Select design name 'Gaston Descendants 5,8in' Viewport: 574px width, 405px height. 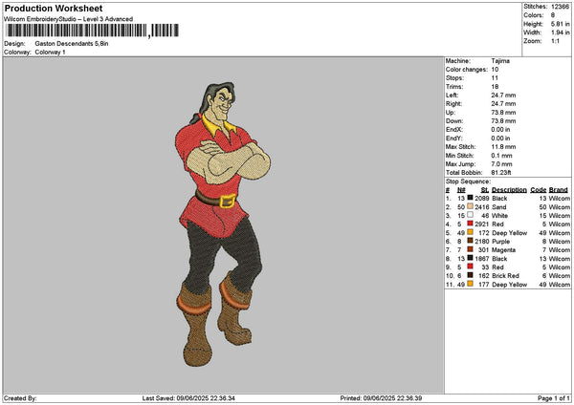point(72,44)
